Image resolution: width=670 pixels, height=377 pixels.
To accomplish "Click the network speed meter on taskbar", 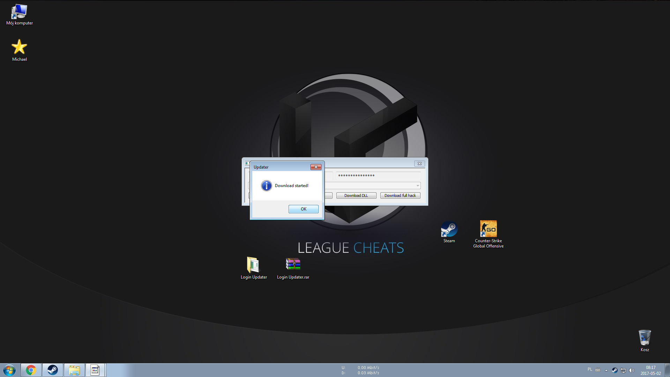I will (360, 370).
